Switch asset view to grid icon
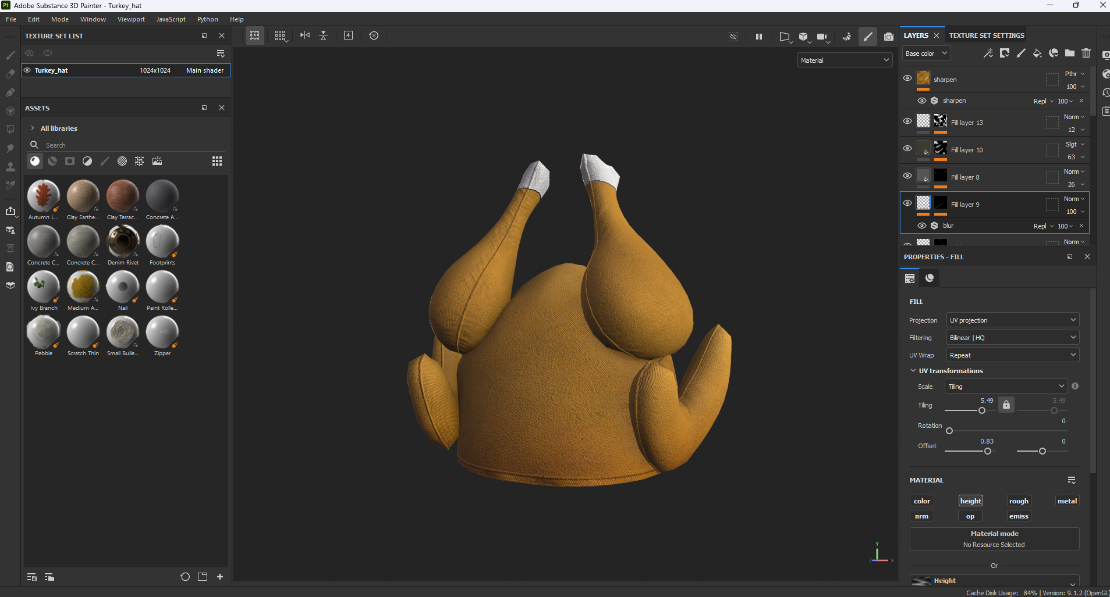This screenshot has height=597, width=1110. tap(217, 161)
